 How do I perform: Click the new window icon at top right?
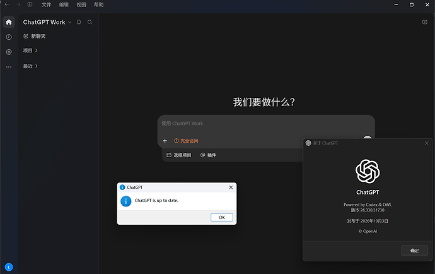point(425,22)
